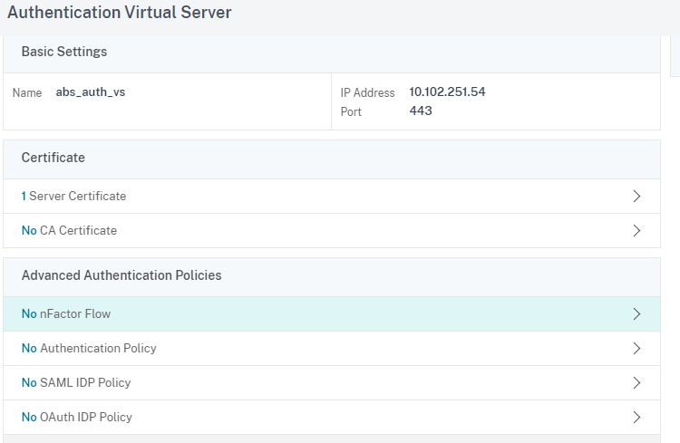Viewport: 680px width, 443px height.
Task: Click the IP address value 10.102.251.54
Action: 447,91
